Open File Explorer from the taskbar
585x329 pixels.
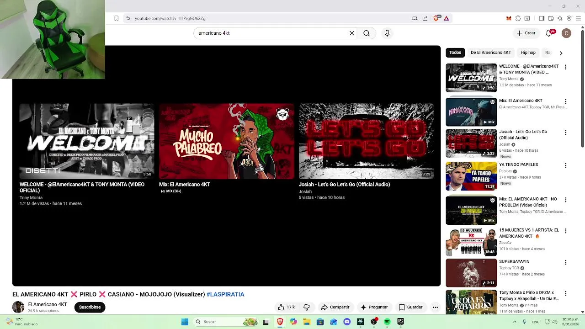pos(307,322)
